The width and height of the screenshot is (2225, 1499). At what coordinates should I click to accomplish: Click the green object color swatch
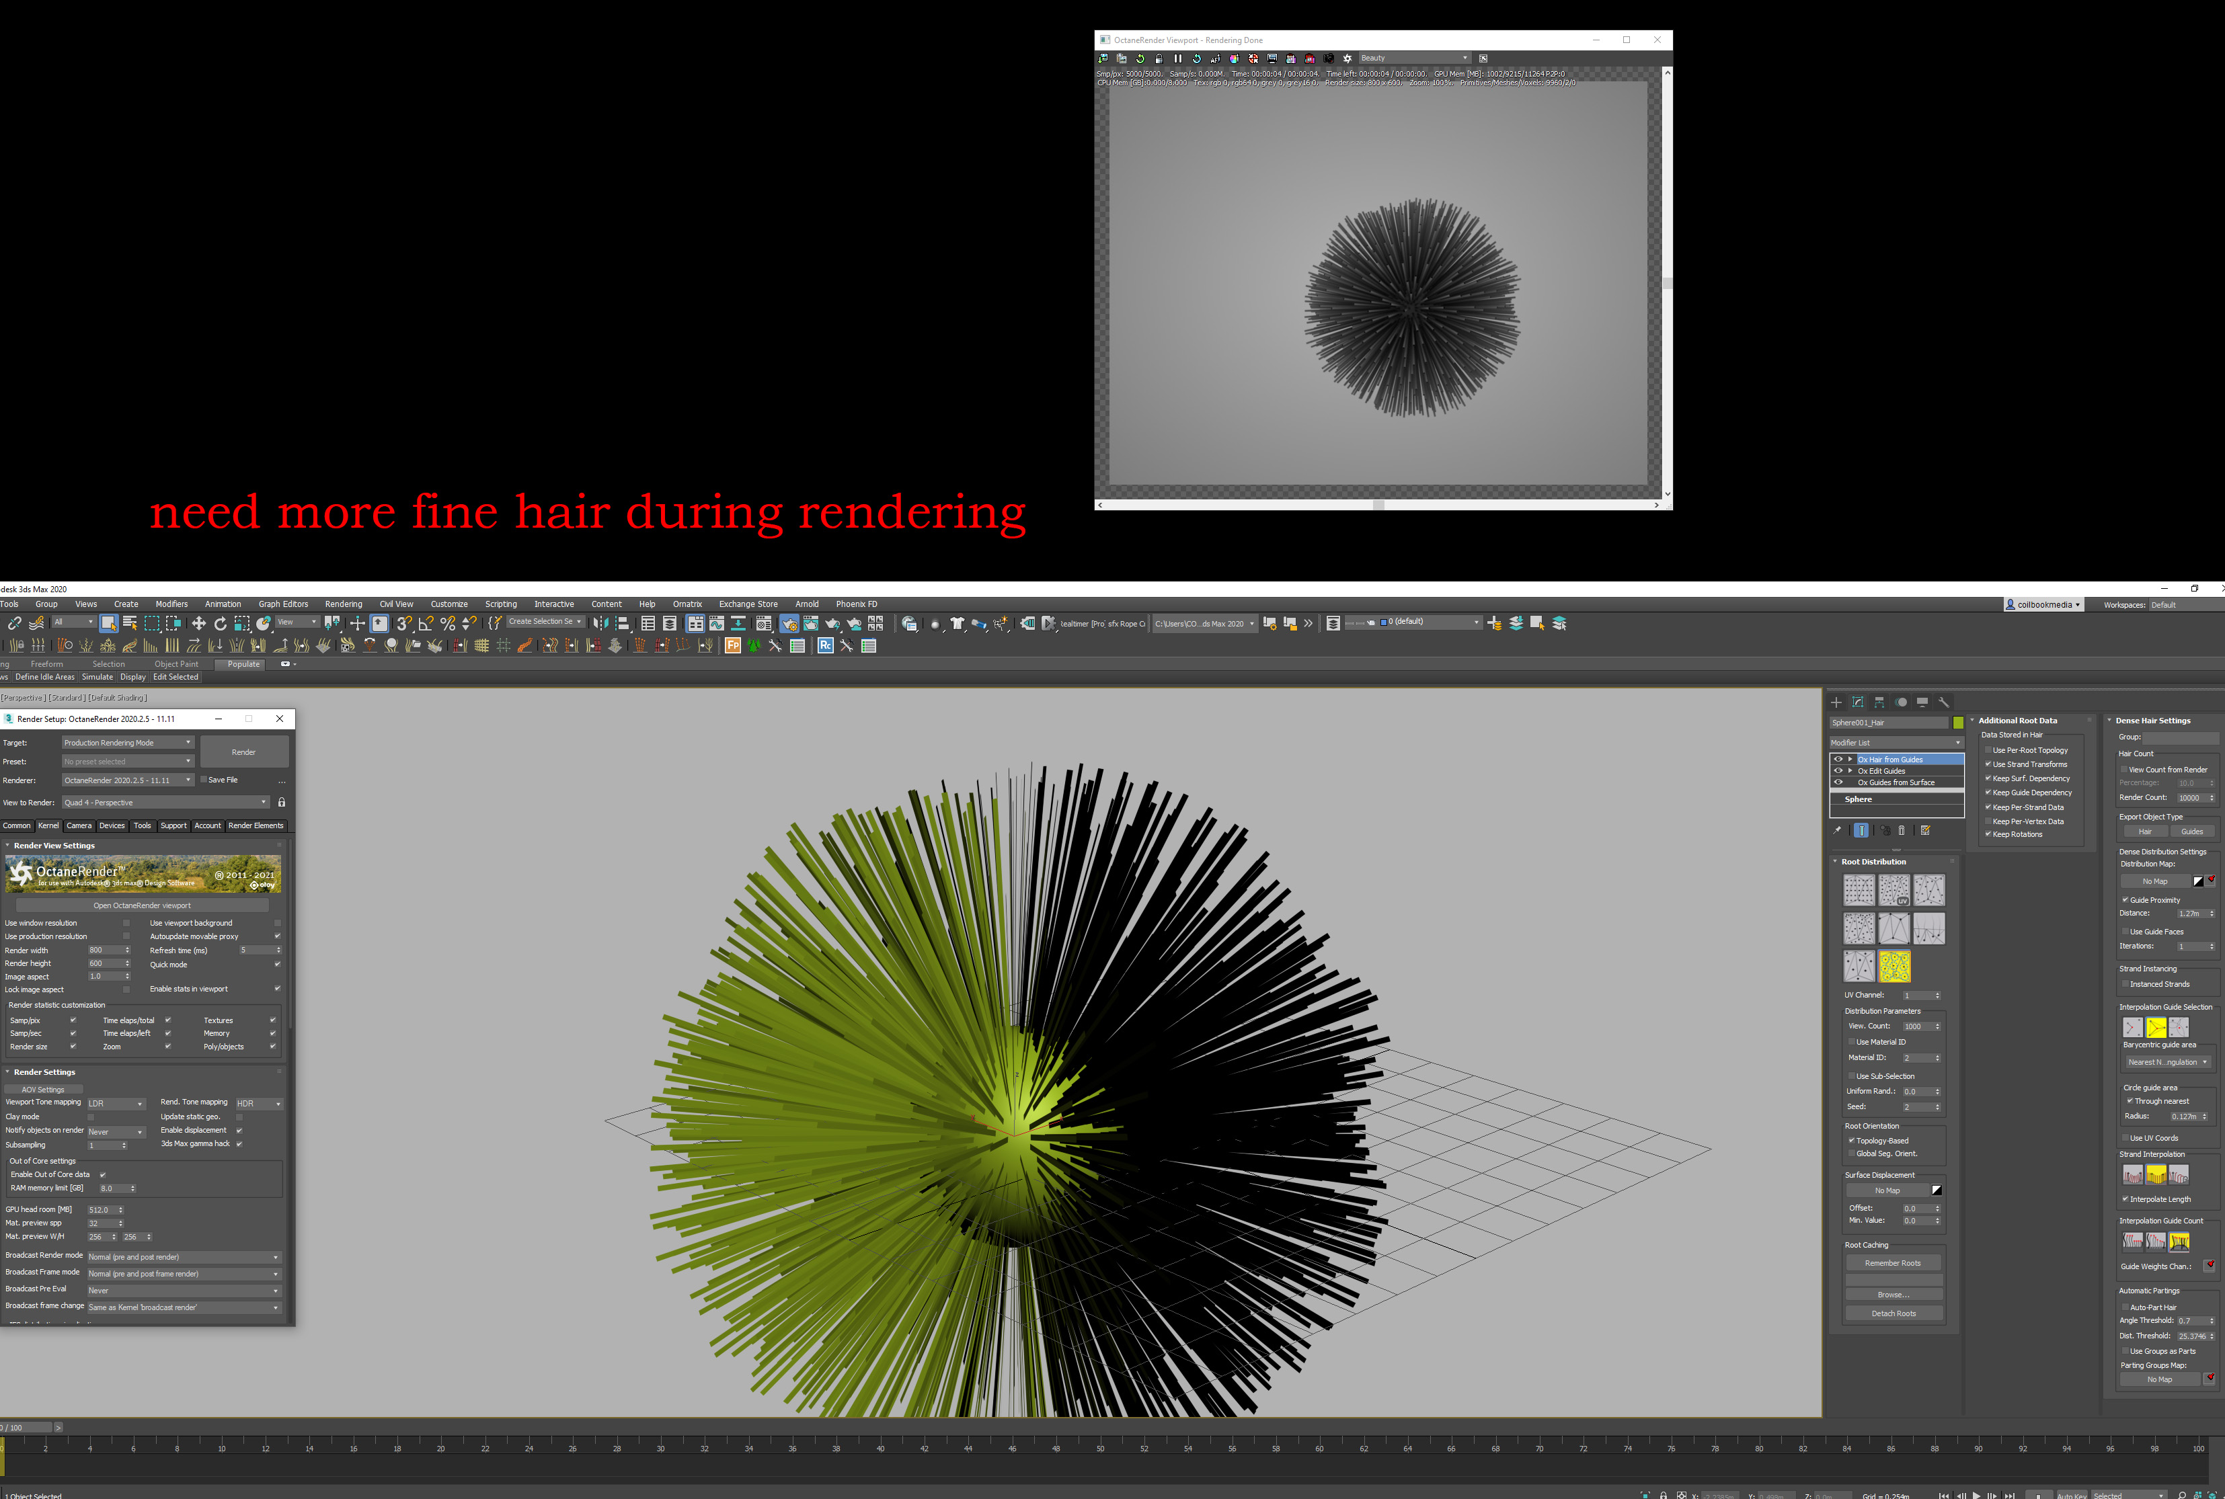[x=1957, y=723]
